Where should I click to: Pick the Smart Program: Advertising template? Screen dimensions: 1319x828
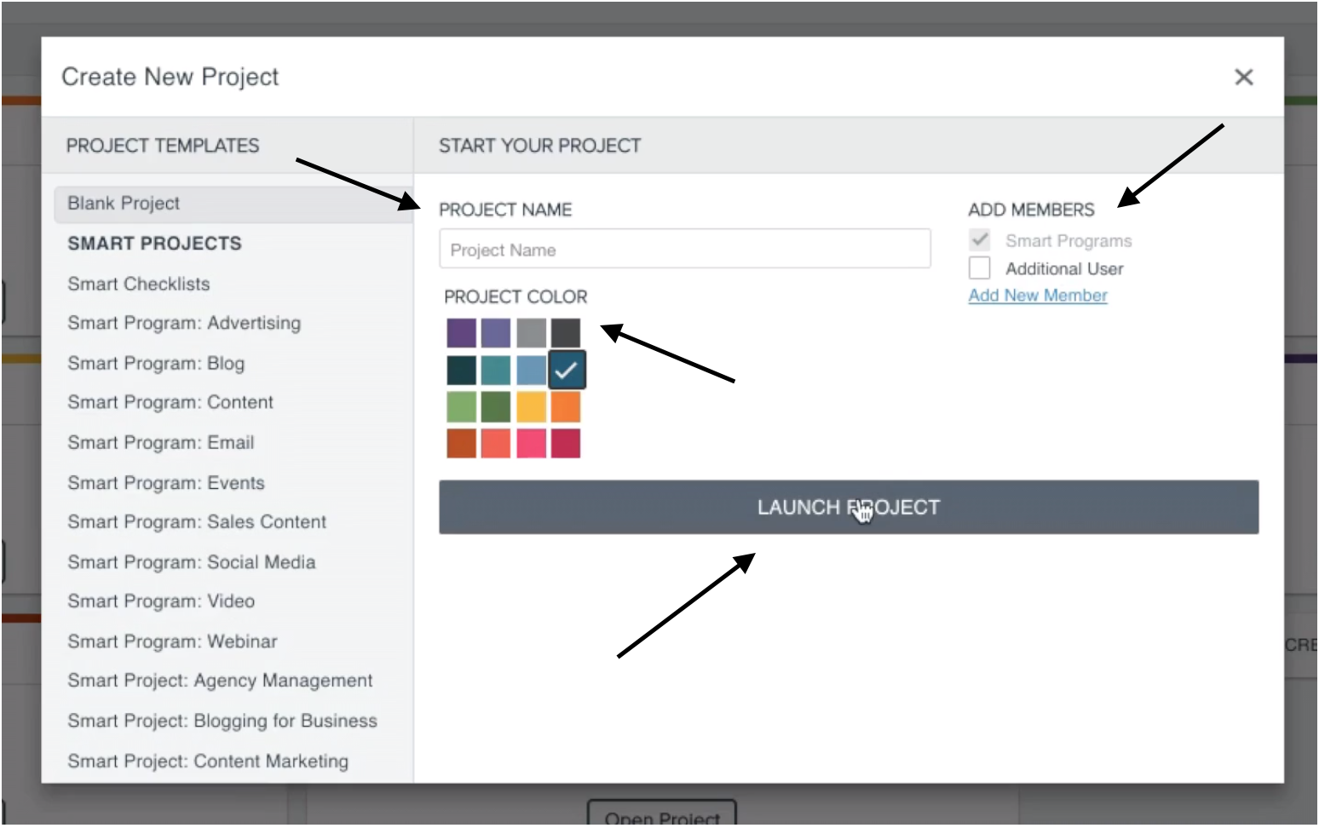click(x=184, y=324)
